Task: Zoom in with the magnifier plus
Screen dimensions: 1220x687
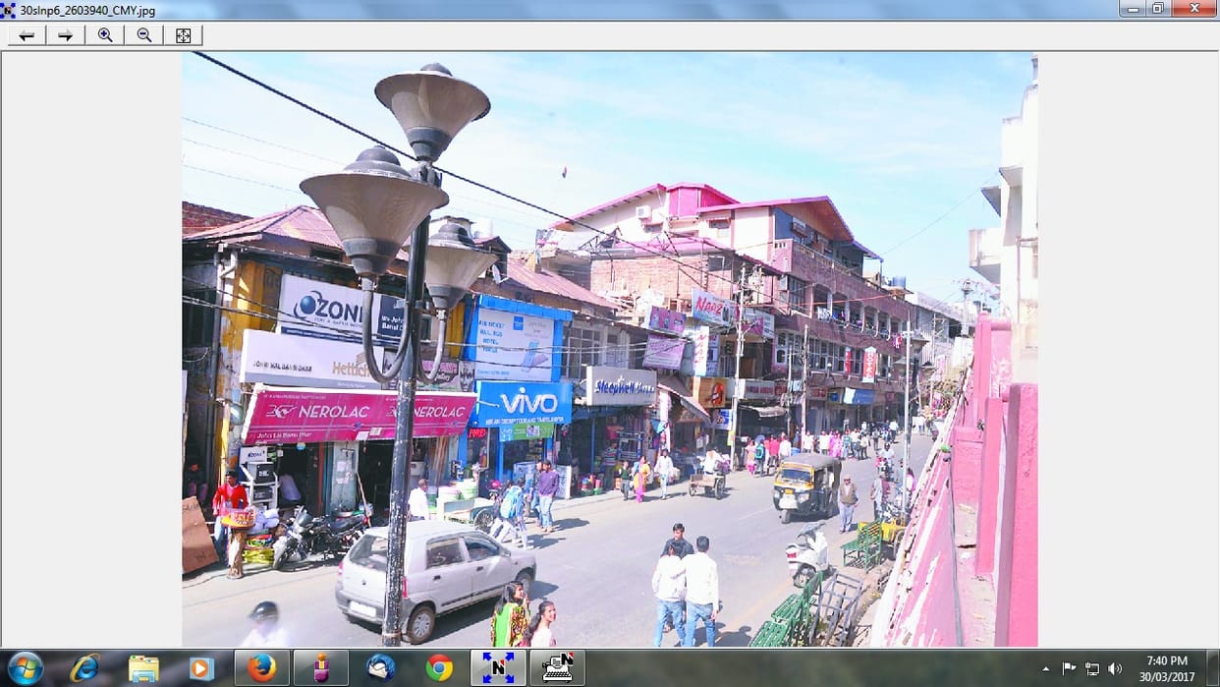Action: click(104, 35)
